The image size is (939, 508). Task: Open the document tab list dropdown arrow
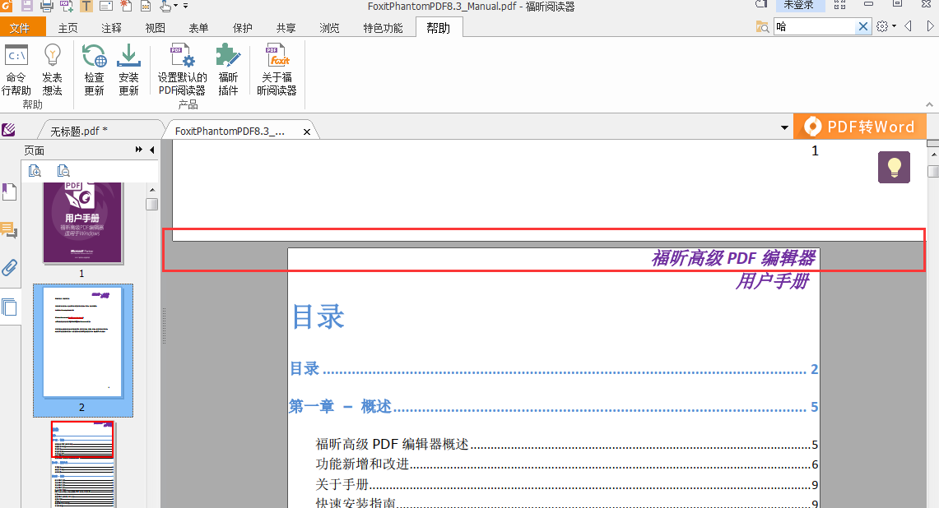[784, 127]
